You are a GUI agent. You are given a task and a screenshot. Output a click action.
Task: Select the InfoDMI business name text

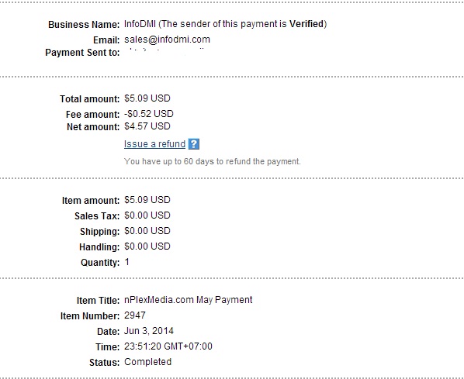pyautogui.click(x=140, y=24)
